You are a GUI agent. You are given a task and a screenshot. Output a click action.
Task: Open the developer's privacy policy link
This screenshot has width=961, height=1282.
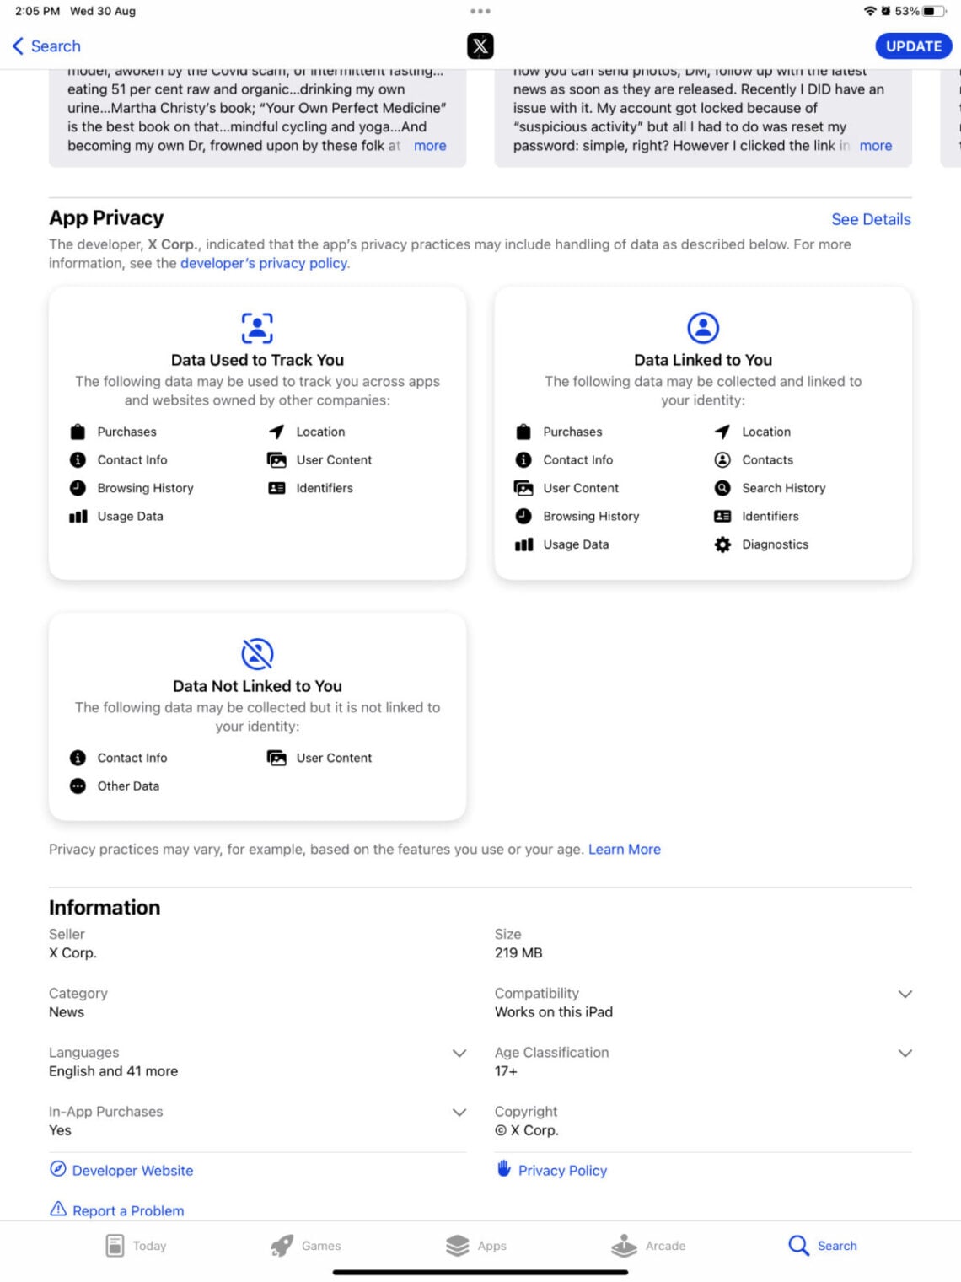[264, 263]
